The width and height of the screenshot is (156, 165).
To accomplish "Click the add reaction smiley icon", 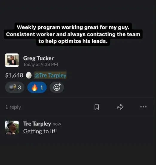I will tap(57, 87).
